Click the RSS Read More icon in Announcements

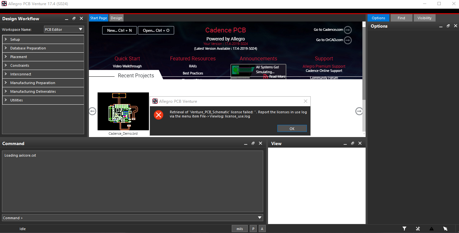(265, 77)
